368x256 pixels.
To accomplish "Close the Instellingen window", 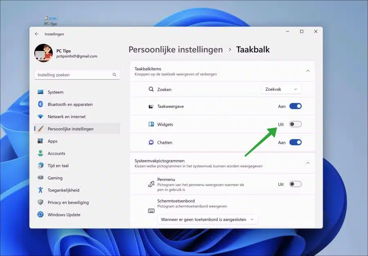I will pos(316,31).
